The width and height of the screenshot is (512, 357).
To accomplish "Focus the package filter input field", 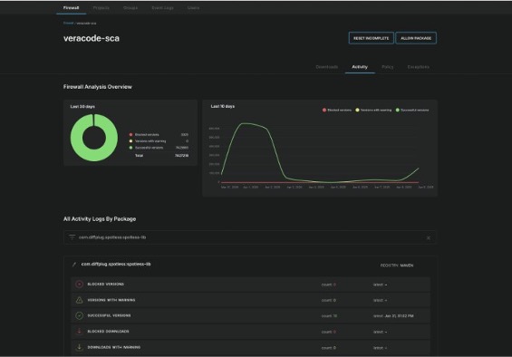I will coord(250,237).
